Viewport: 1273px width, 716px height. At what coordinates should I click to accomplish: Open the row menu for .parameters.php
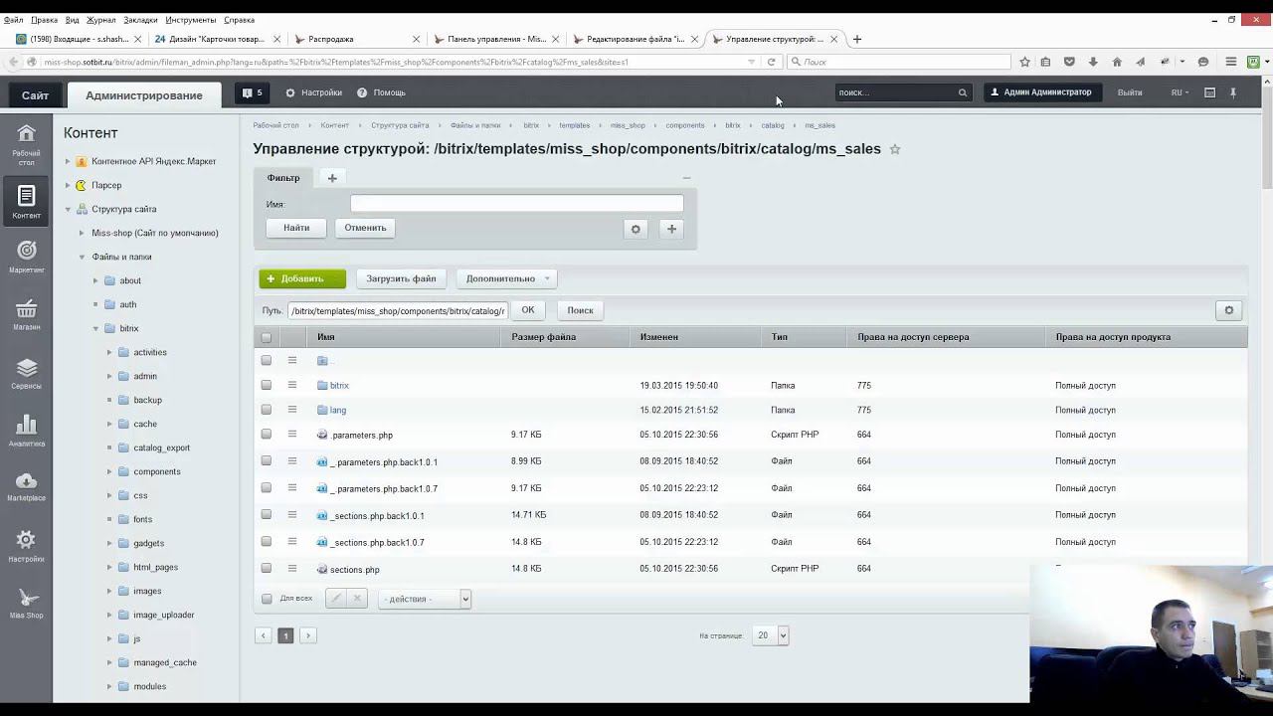click(x=292, y=435)
